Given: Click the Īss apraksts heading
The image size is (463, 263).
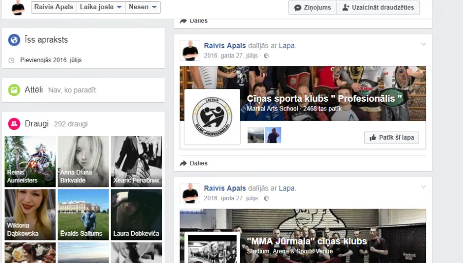Looking at the screenshot, I should pos(46,40).
